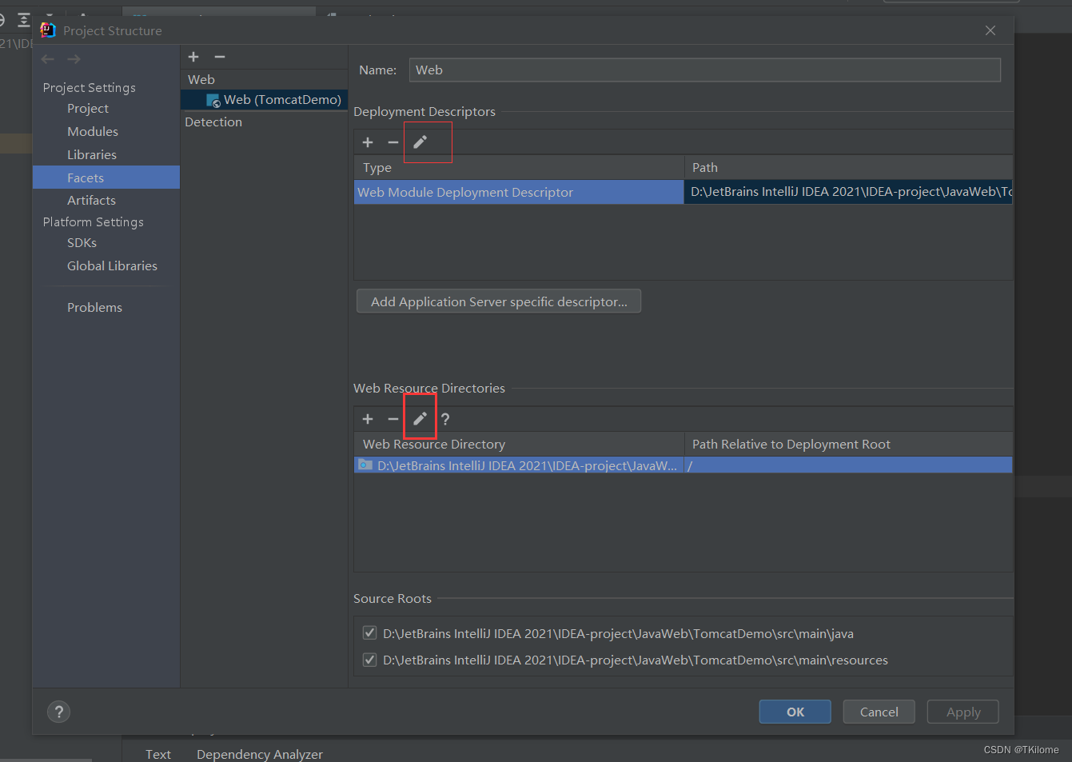1072x762 pixels.
Task: Edit the deployment descriptor with the pencil icon
Action: click(420, 142)
